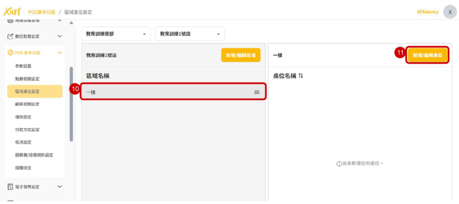Select 付款方式設定 in the sidebar
Image resolution: width=459 pixels, height=204 pixels.
tap(27, 130)
